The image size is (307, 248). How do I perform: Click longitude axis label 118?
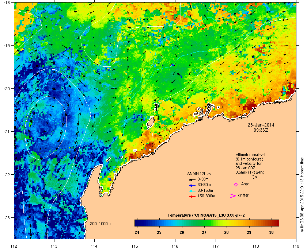point(256,246)
